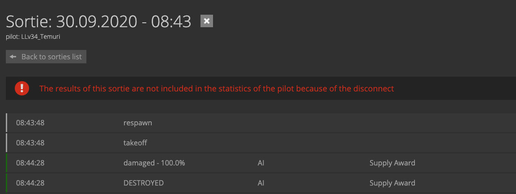Select the disconnect warning message text
Screen dimensions: 516x194
tap(217, 88)
